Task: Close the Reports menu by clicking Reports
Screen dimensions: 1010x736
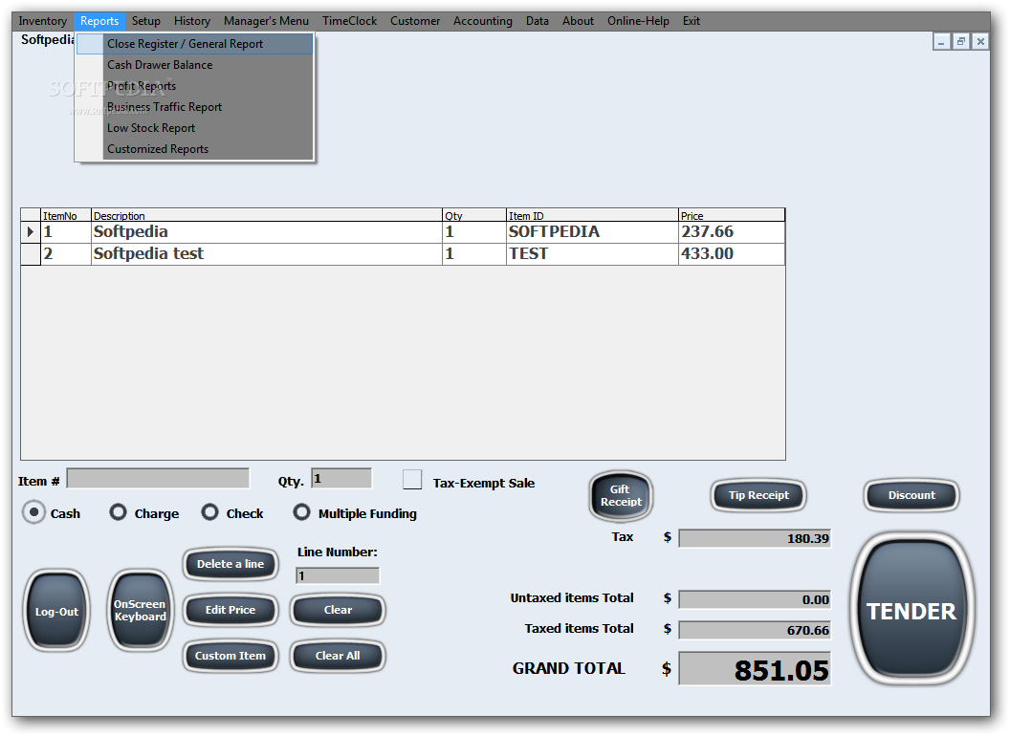Action: 99,21
